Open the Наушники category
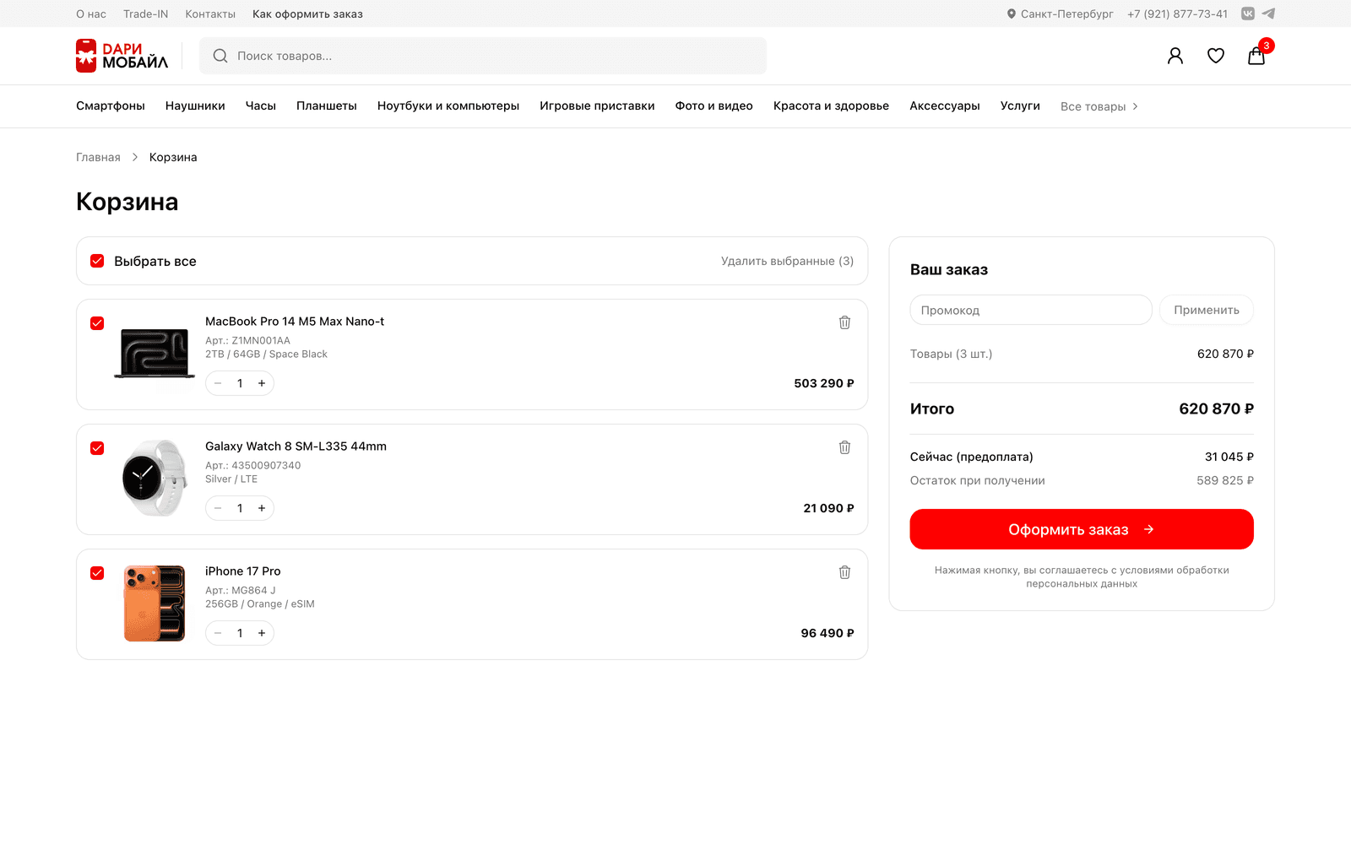1351x844 pixels. (195, 105)
